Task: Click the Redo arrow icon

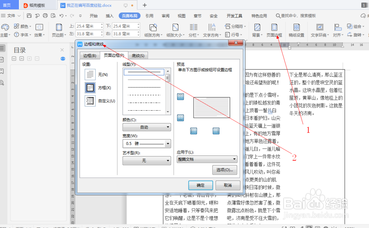Action: tap(72, 15)
